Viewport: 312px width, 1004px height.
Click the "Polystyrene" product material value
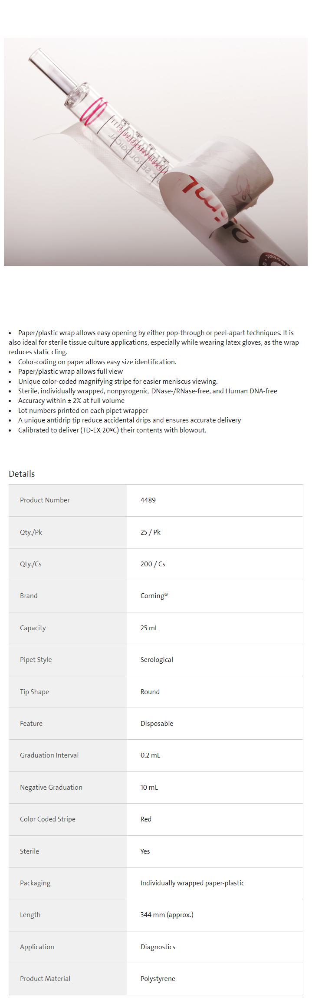coord(158,979)
